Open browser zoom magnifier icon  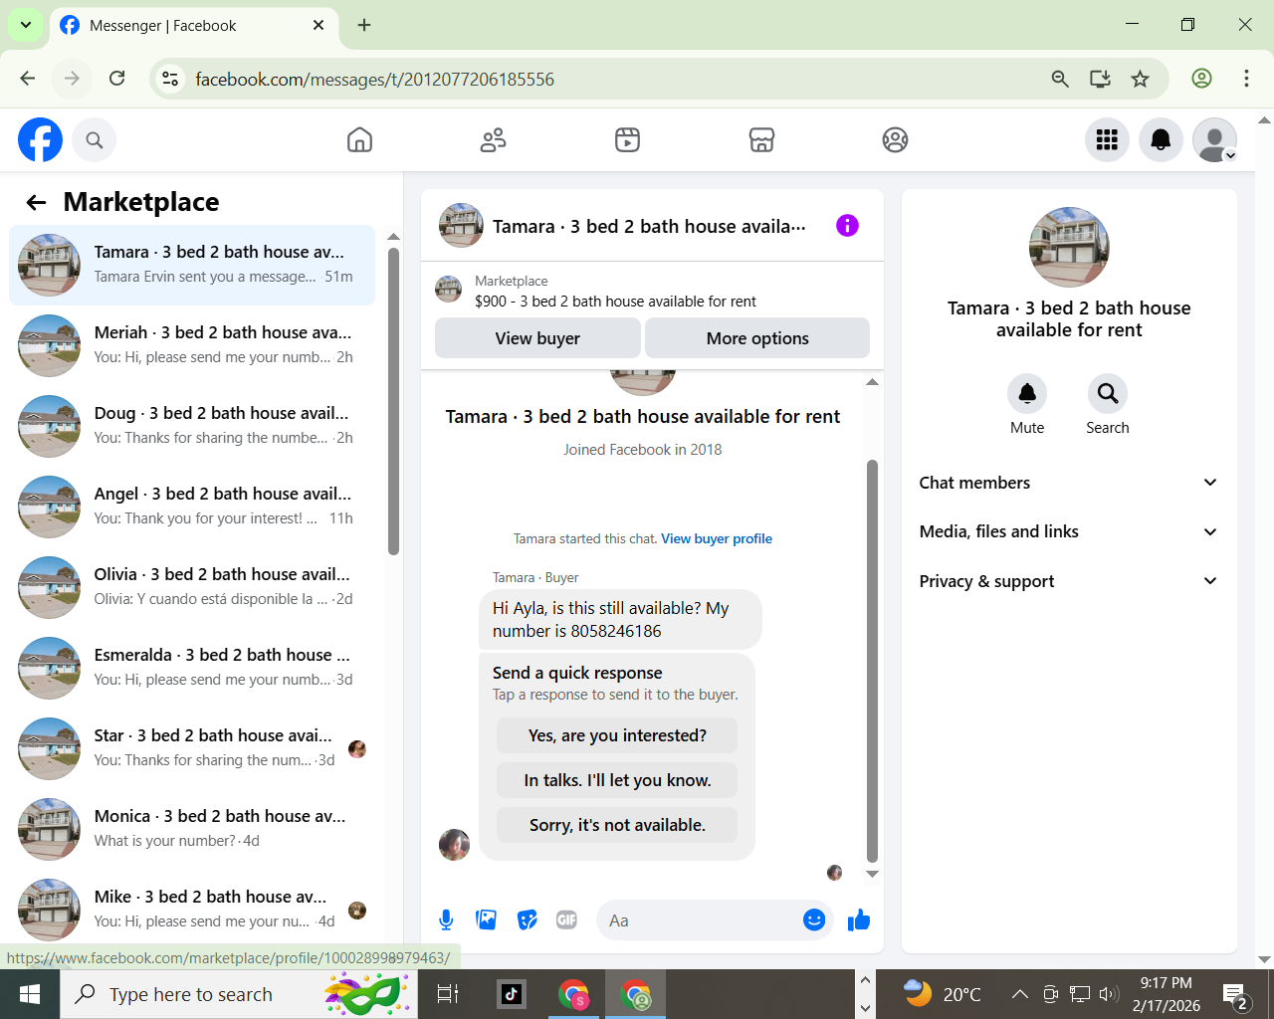click(x=1060, y=79)
